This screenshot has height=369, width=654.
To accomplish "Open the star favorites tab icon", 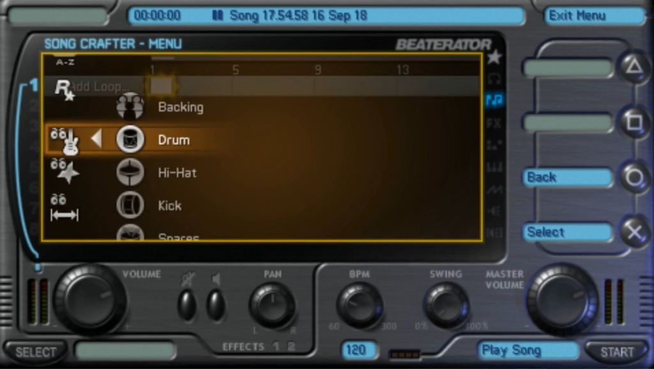I will click(x=494, y=57).
